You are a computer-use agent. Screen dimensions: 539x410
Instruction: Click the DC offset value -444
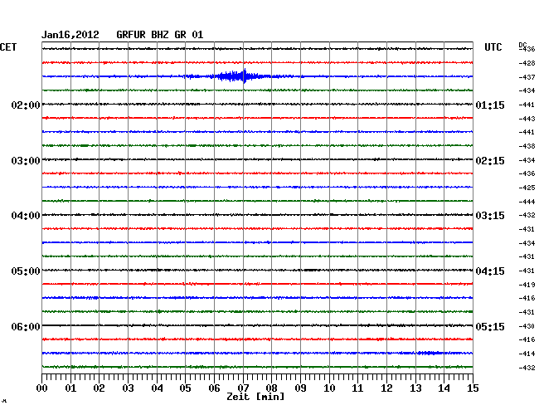click(527, 202)
